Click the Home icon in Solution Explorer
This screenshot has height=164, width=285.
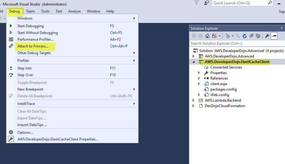pos(207,36)
